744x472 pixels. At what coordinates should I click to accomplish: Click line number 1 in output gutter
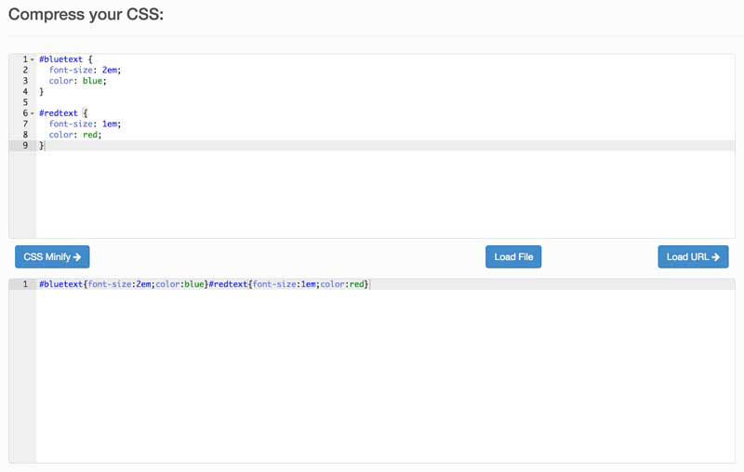click(x=25, y=284)
